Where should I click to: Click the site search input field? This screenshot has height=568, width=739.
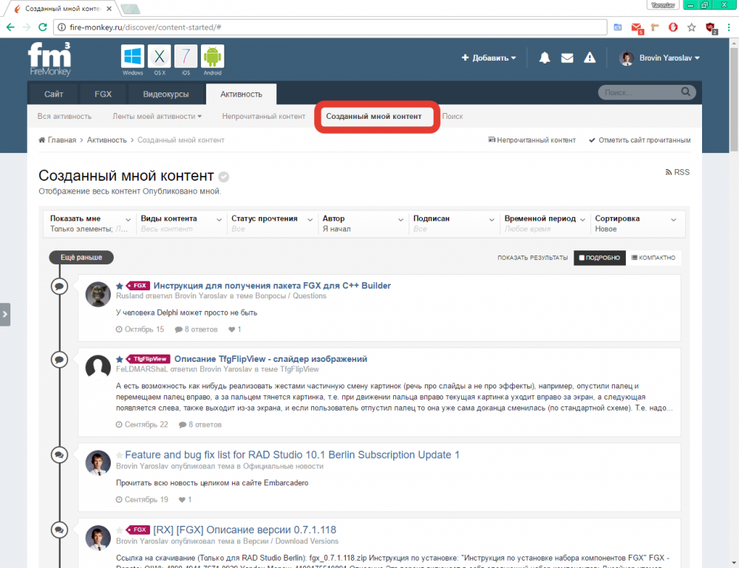(640, 92)
